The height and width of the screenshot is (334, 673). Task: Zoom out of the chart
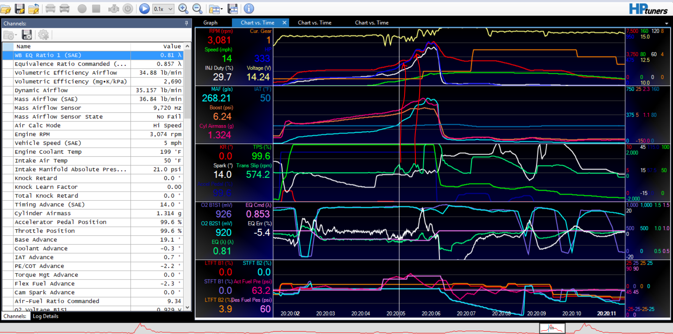[198, 9]
